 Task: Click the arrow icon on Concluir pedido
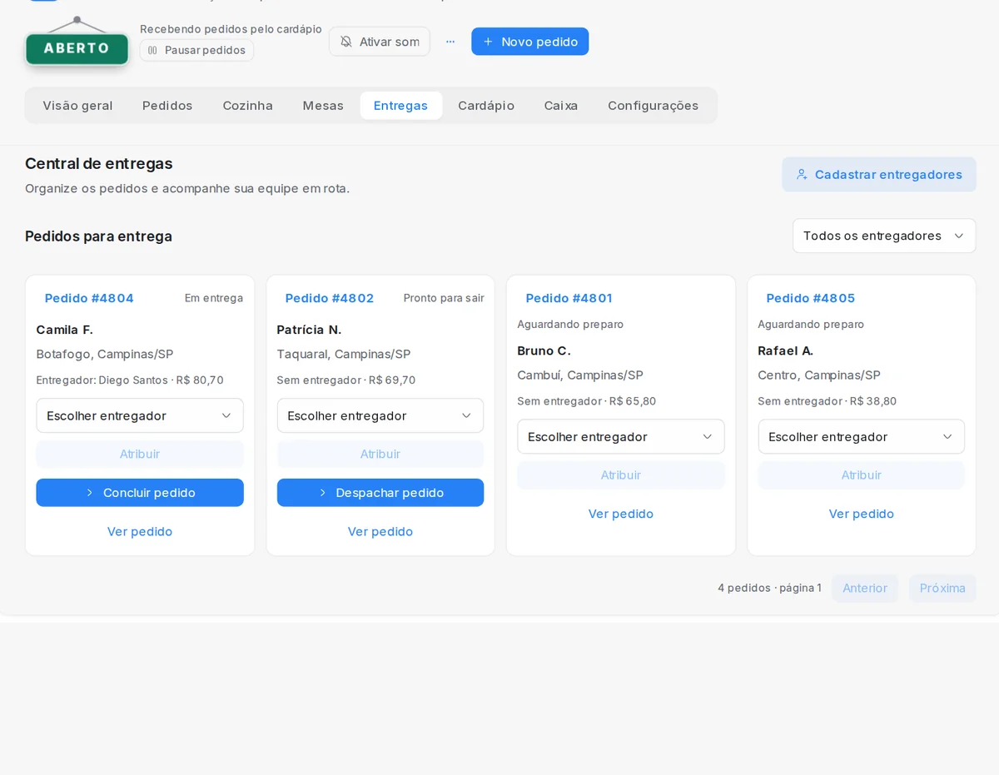pyautogui.click(x=90, y=493)
